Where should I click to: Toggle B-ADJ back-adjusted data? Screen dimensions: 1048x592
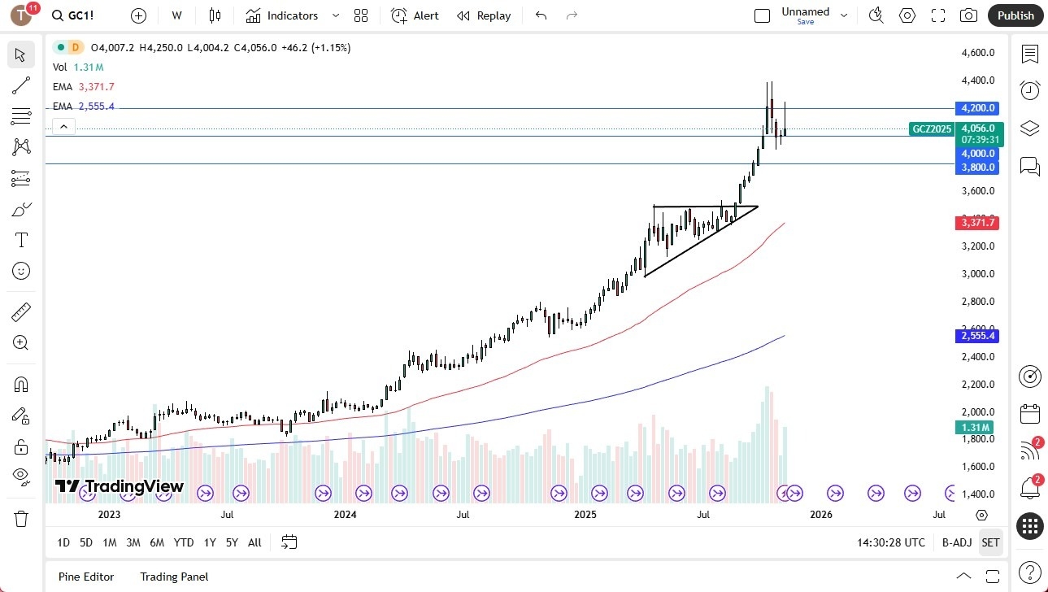(x=956, y=542)
